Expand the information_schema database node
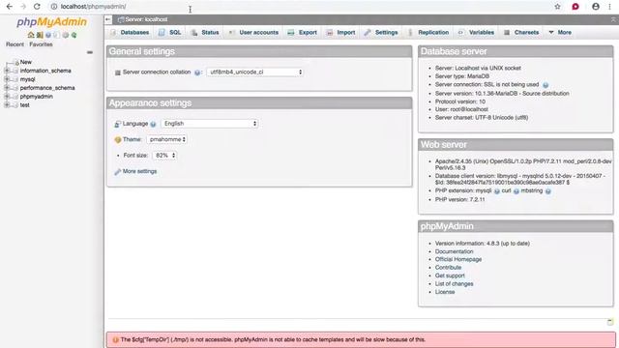 pos(7,71)
